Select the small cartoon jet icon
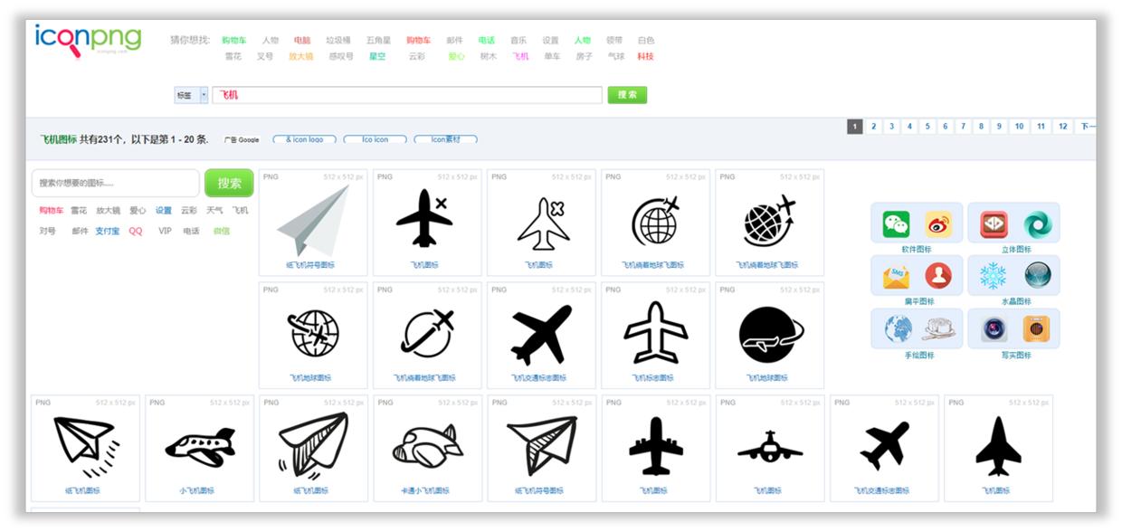The image size is (1122, 532). 200,447
